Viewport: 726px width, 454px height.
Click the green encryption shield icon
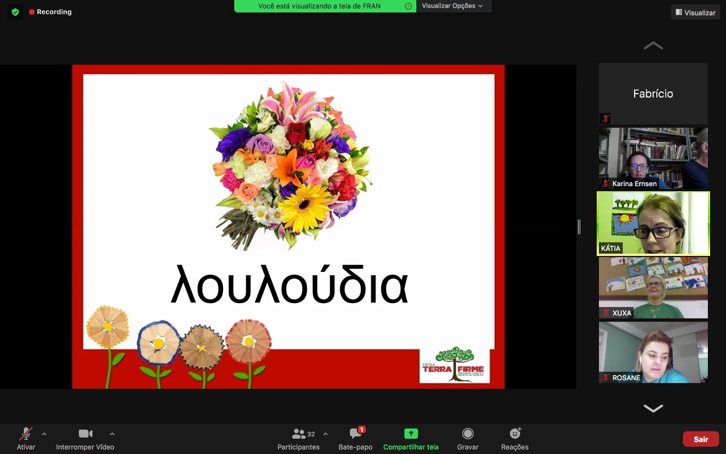[x=15, y=12]
